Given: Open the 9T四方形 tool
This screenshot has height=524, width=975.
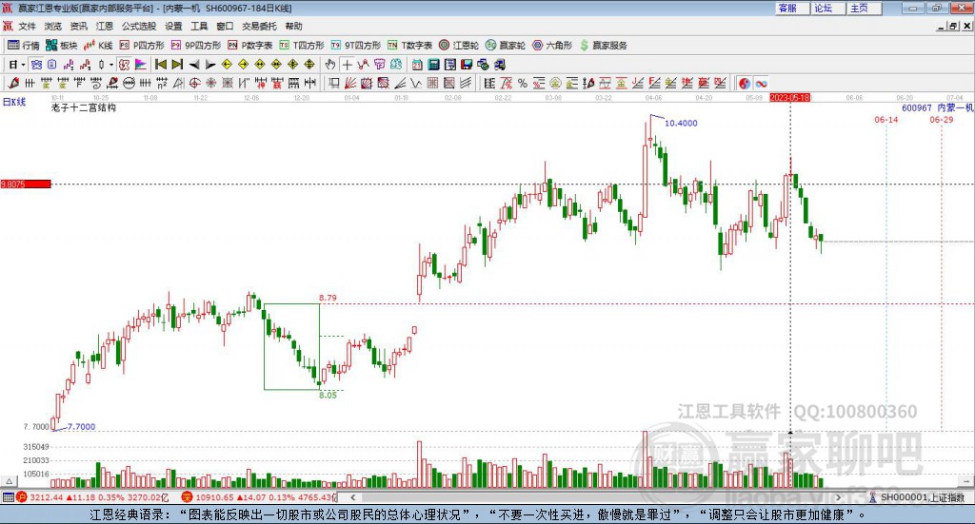Looking at the screenshot, I should coord(356,46).
